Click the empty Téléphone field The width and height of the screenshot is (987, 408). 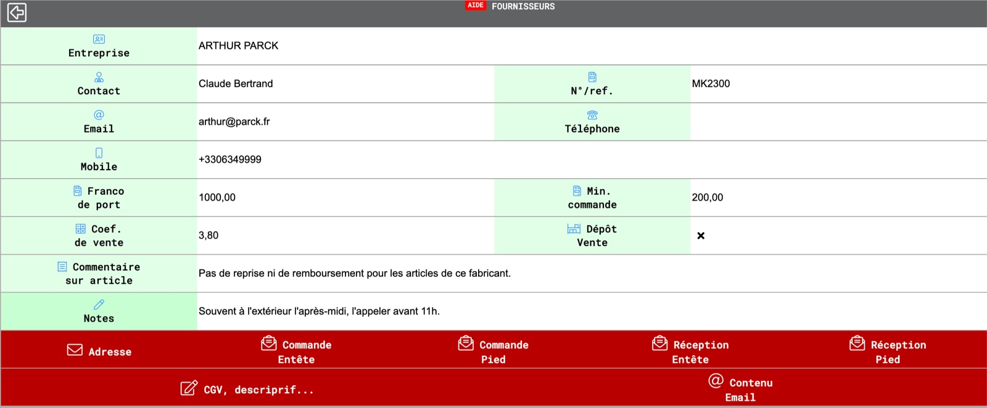[838, 122]
